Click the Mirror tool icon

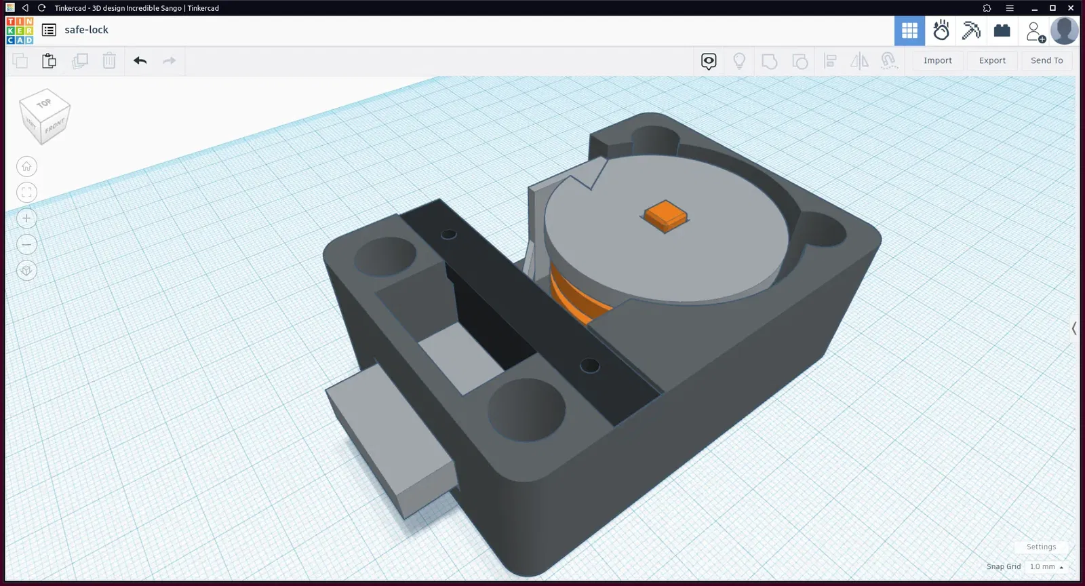click(859, 61)
